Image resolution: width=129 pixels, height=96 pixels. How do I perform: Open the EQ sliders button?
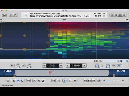pyautogui.click(x=12, y=66)
